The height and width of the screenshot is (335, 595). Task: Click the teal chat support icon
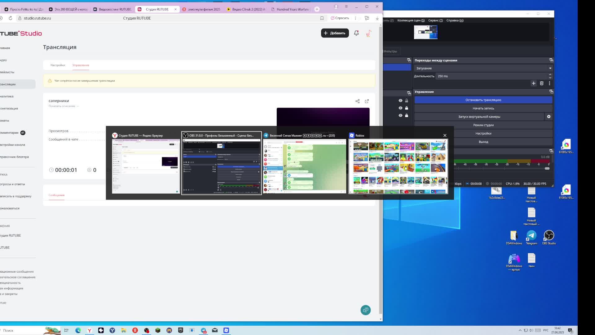coord(366,310)
